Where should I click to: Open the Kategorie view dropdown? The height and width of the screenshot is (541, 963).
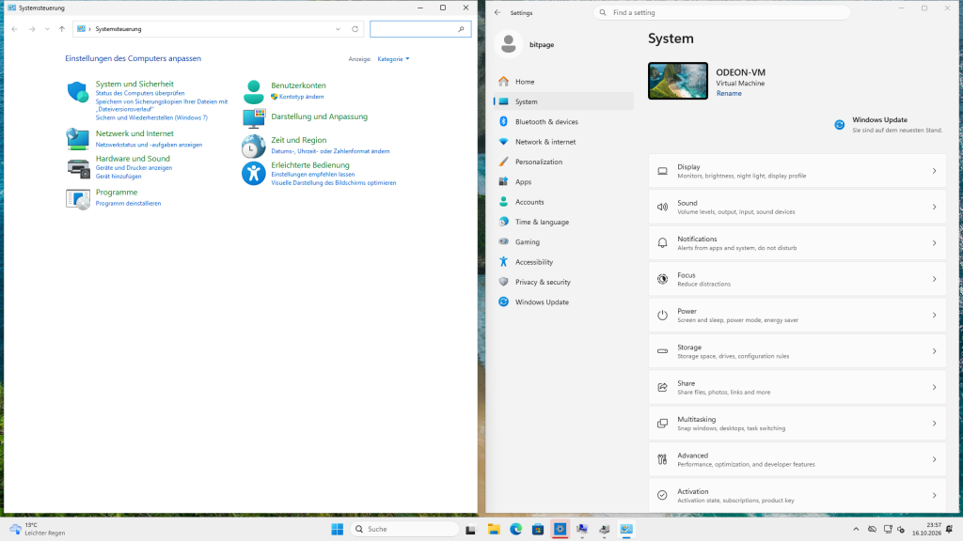tap(393, 59)
